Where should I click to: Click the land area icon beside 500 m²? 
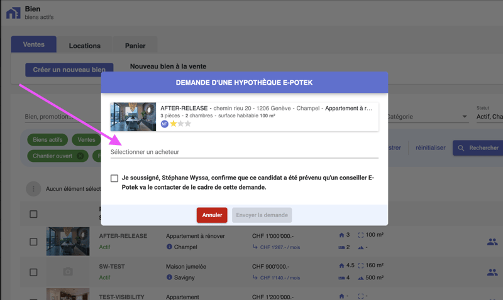pos(361,278)
